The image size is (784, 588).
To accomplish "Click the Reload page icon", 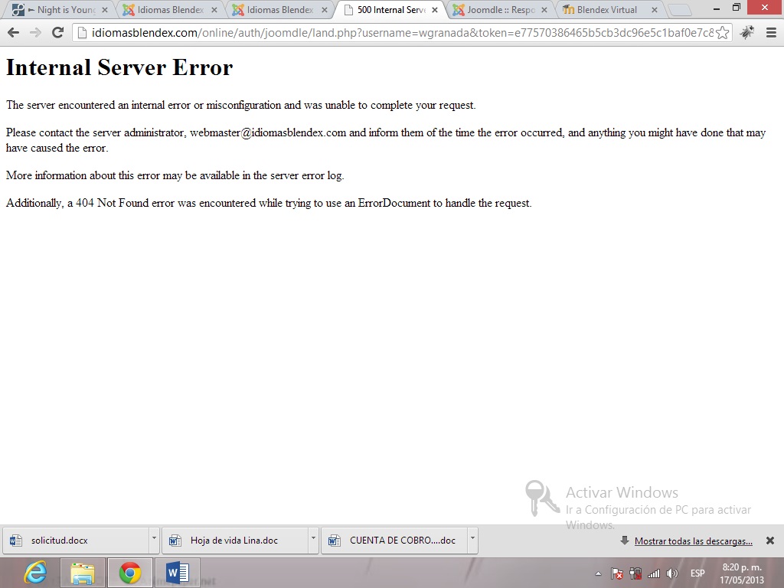I will [x=57, y=33].
